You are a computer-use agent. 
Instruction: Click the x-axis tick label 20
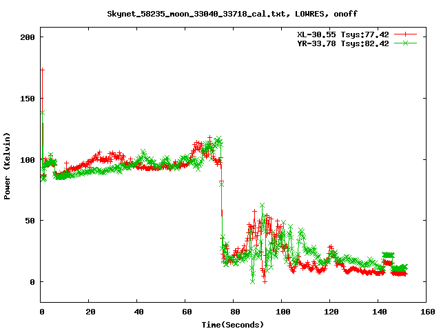90,312
